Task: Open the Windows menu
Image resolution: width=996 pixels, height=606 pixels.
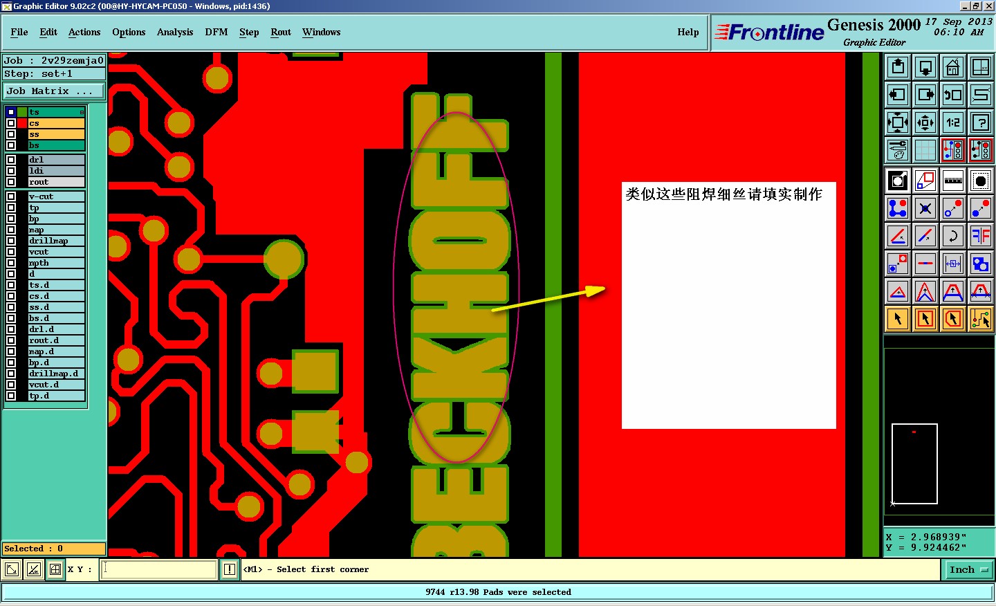Action: tap(322, 32)
